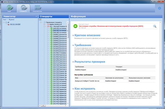Click the pin icon on Навигатор header
This screenshot has height=109, width=165.
click(x=36, y=16)
